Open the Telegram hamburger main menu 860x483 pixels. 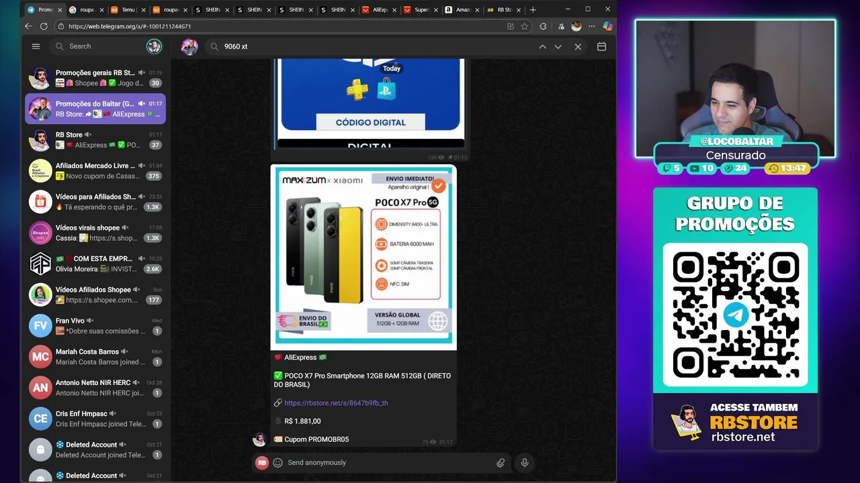pyautogui.click(x=36, y=46)
